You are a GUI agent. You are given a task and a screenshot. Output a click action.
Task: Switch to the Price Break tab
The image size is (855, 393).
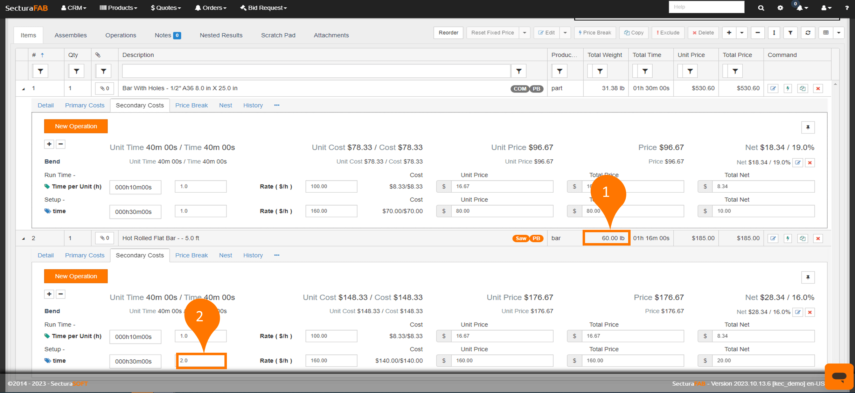(192, 105)
